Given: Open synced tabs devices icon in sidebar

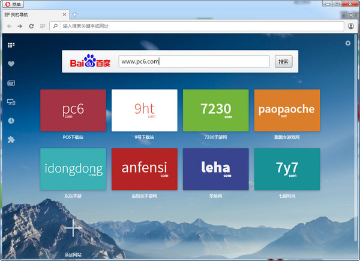Looking at the screenshot, I should (x=11, y=102).
